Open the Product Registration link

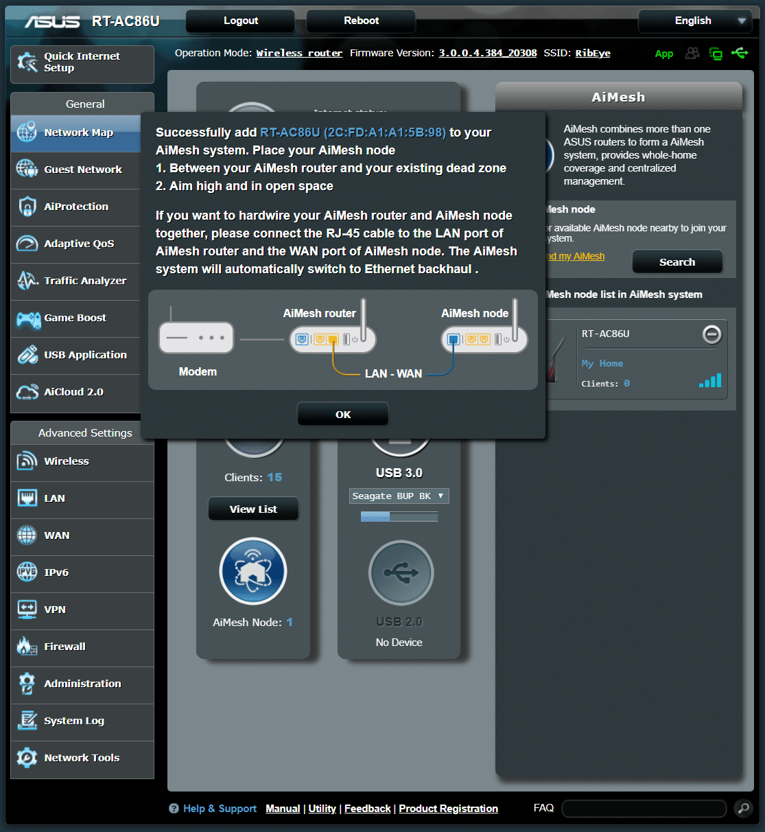coord(448,809)
